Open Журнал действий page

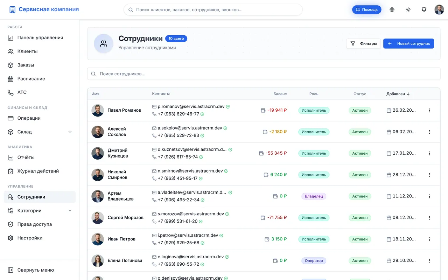point(40,171)
